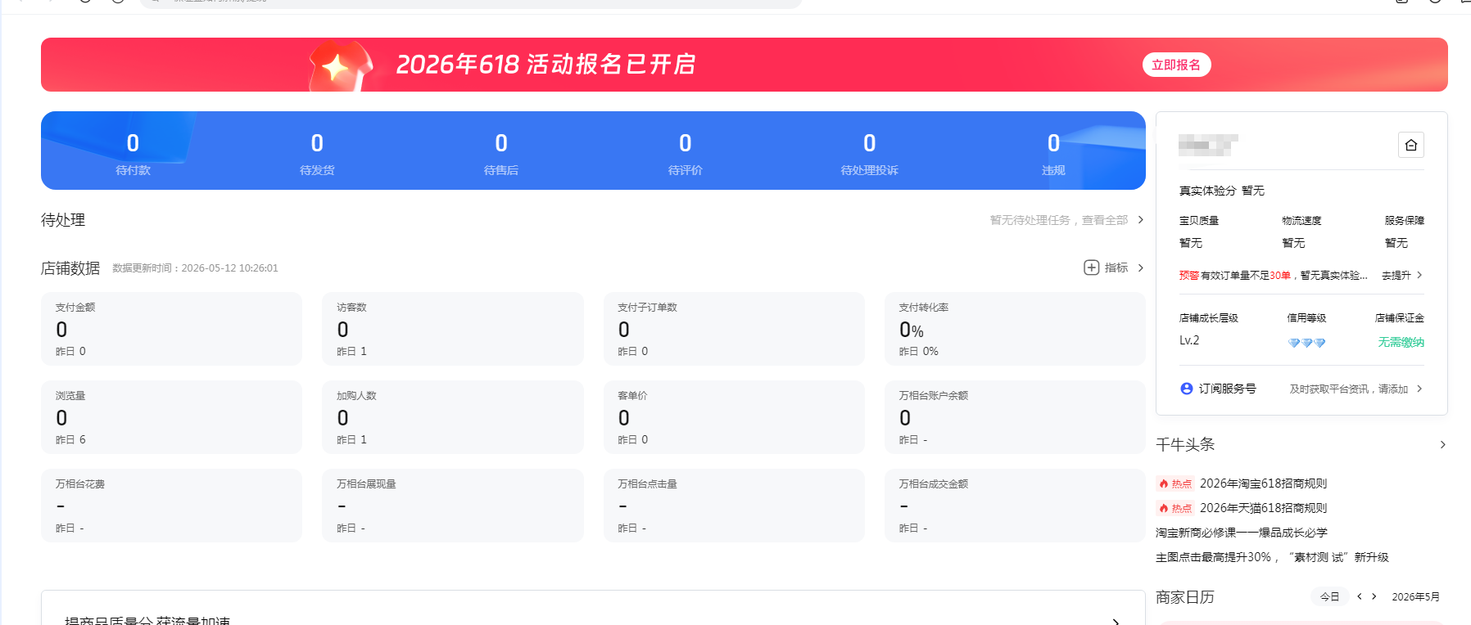
Task: Click the 商家日历 section title
Action: pos(1185,597)
